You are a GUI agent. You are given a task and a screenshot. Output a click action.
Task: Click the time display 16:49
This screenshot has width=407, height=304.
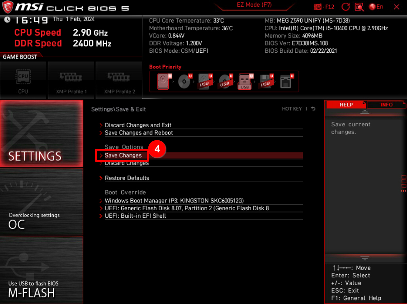[31, 20]
